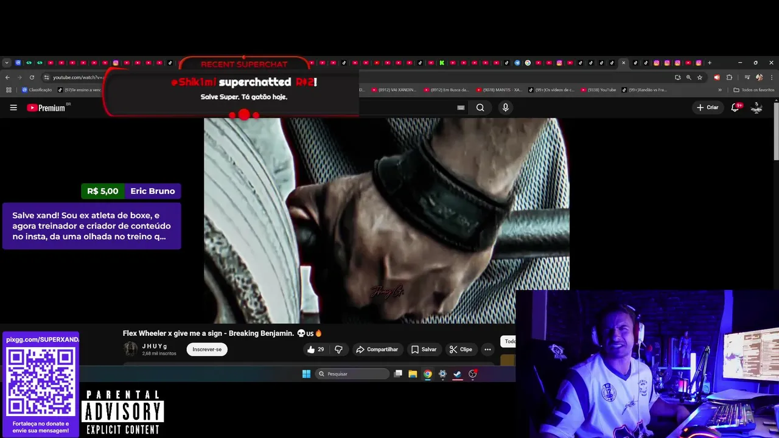View site information icon in address bar
This screenshot has height=438, width=779.
point(46,77)
